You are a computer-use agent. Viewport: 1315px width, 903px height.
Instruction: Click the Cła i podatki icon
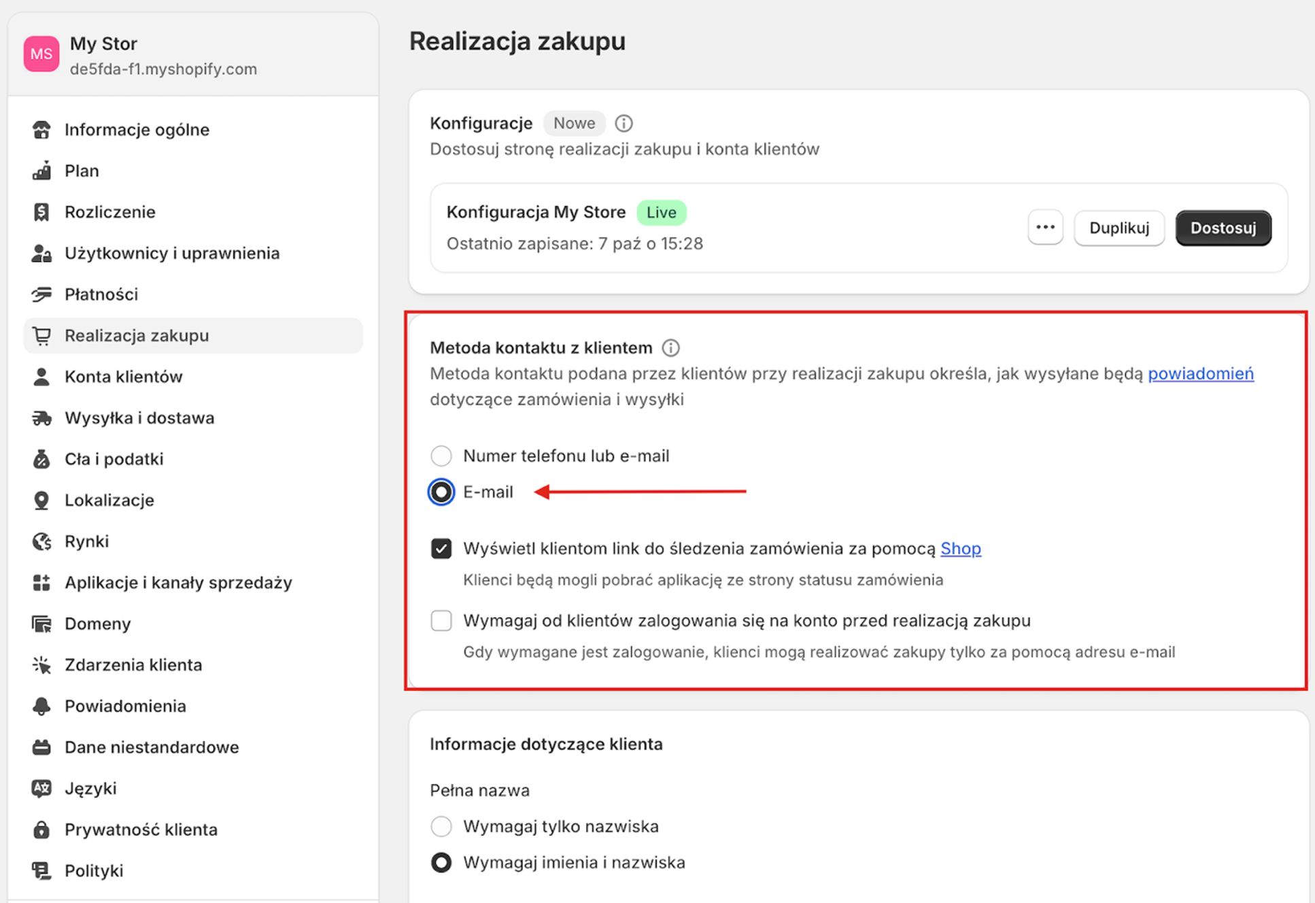pyautogui.click(x=41, y=459)
